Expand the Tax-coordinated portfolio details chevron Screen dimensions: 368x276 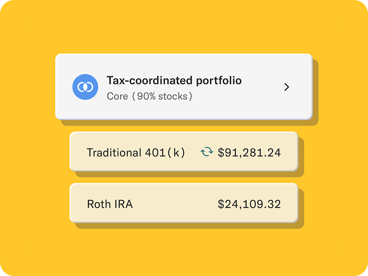[287, 87]
